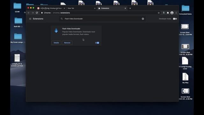Open the Extensions main menu hamburger icon

point(30,19)
